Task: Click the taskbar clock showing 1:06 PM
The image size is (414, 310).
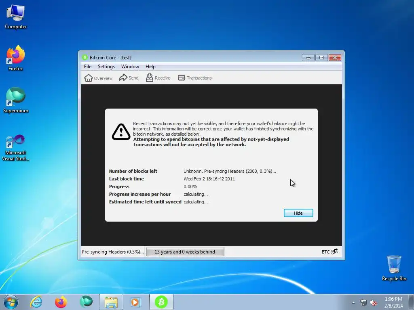Action: point(393,302)
